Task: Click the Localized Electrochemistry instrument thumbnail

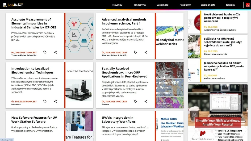Action: (80, 85)
